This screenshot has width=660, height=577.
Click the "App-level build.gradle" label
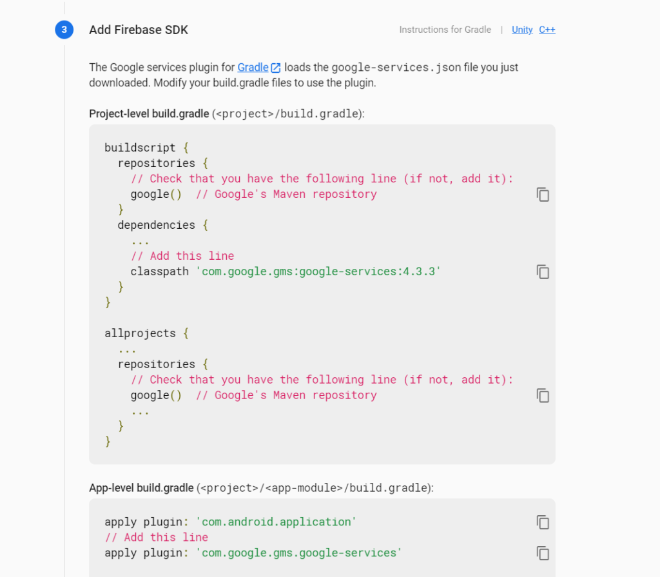click(x=141, y=488)
